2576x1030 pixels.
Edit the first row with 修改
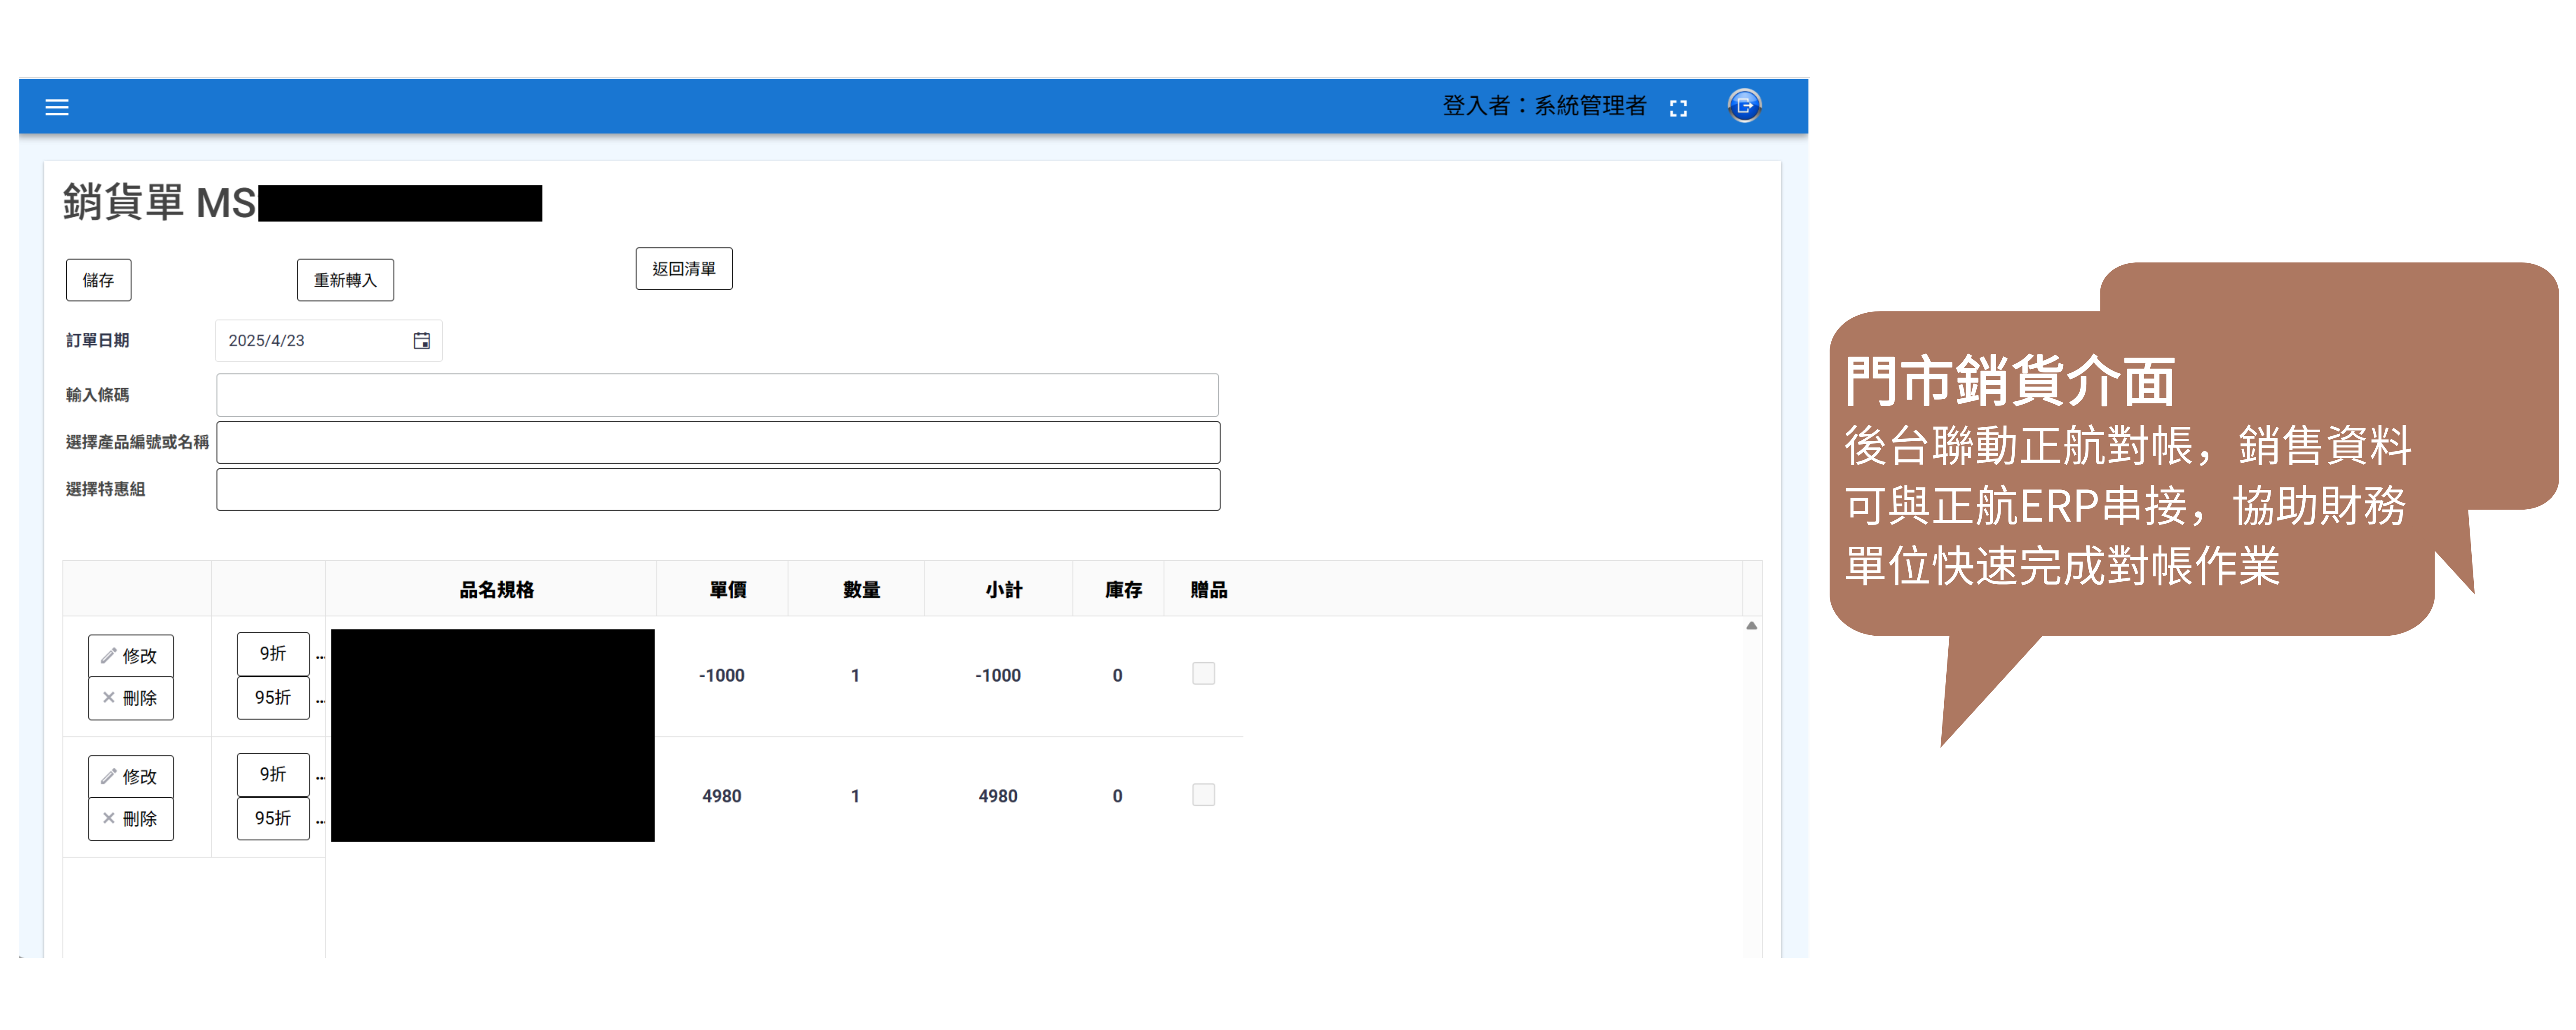(131, 656)
